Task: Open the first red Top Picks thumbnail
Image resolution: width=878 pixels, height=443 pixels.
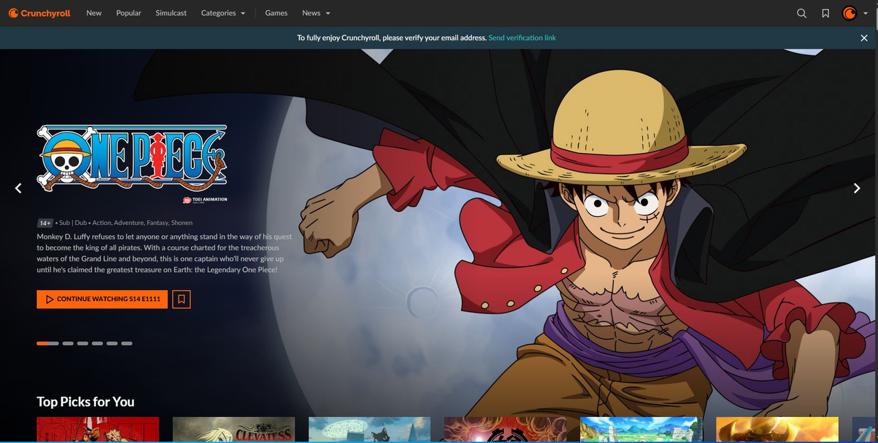Action: click(98, 429)
